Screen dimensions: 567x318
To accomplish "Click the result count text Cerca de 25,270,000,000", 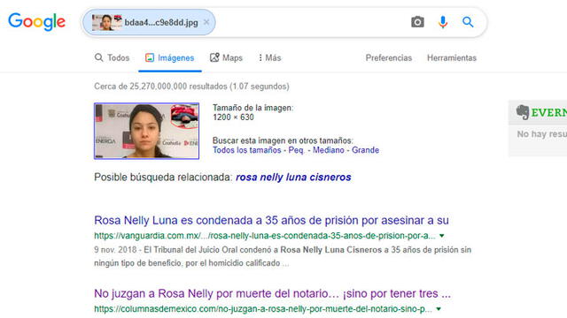I will click(191, 87).
